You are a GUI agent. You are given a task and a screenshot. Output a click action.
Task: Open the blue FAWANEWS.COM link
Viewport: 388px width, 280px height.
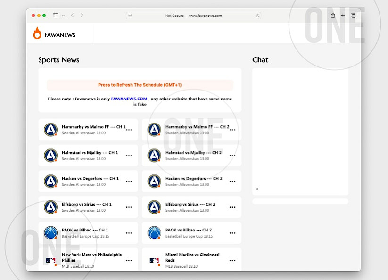(129, 99)
